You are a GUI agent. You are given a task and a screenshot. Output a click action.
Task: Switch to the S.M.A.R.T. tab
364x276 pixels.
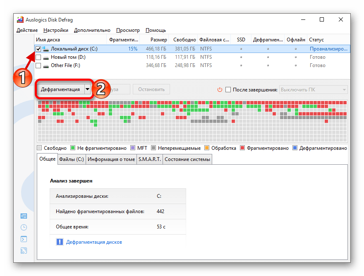click(x=150, y=159)
